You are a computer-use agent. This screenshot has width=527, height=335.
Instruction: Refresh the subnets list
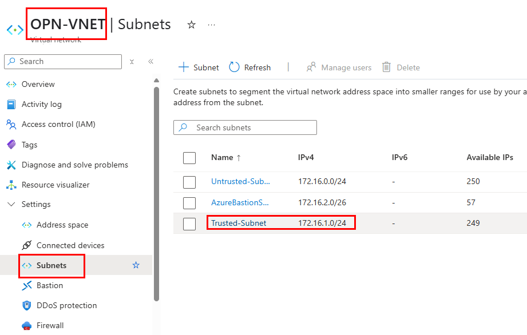tap(249, 67)
